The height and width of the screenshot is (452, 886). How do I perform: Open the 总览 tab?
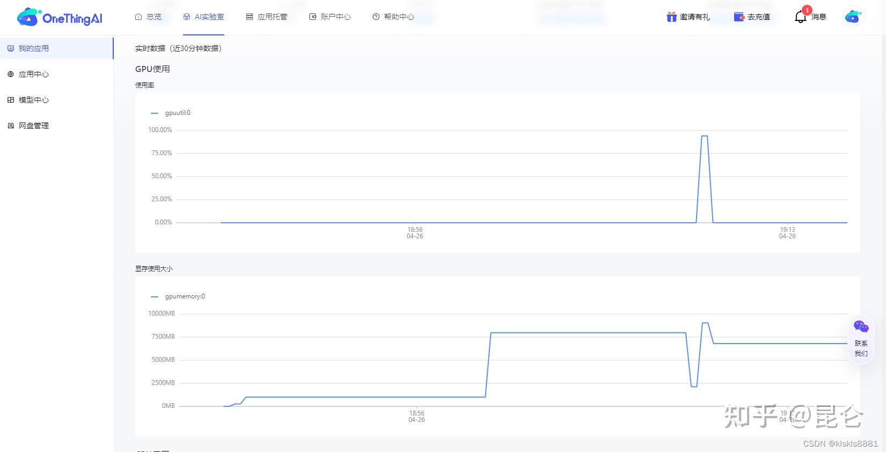point(148,17)
